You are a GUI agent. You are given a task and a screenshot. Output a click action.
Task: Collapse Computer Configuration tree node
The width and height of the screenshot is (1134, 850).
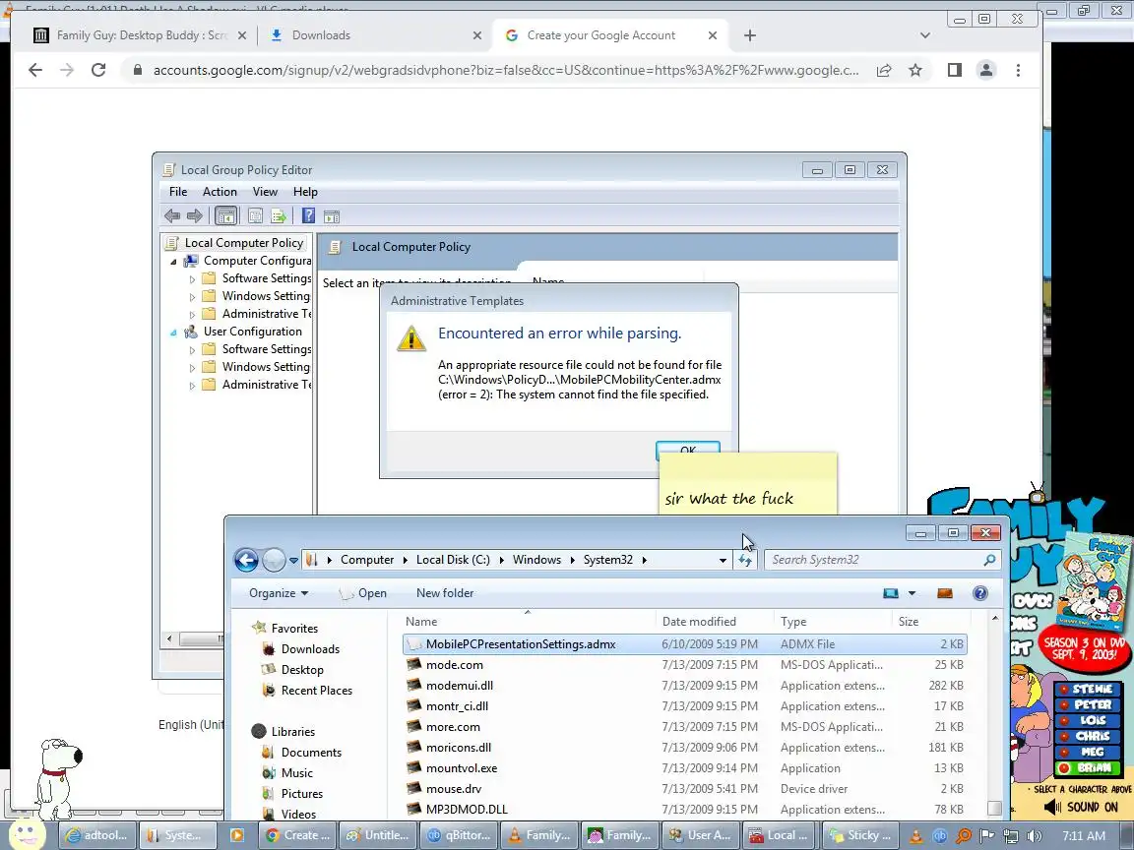coord(173,262)
